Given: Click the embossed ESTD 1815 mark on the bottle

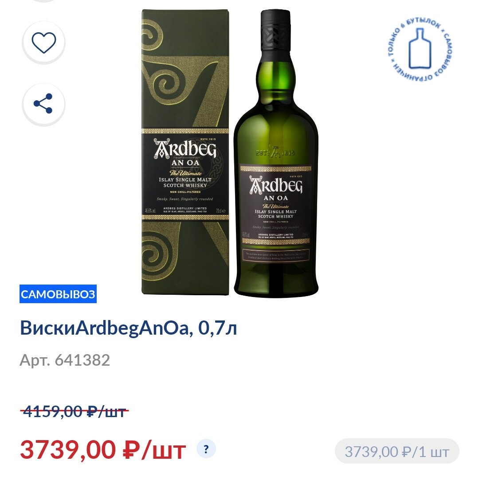Looking at the screenshot, I should tap(275, 152).
